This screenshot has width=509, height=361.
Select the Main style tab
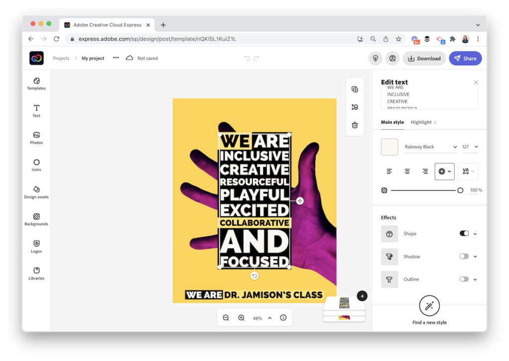(392, 122)
